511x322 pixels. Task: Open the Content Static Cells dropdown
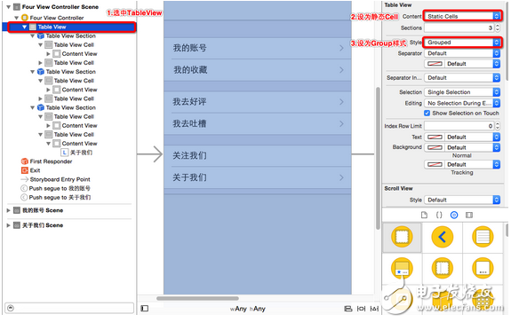point(462,16)
